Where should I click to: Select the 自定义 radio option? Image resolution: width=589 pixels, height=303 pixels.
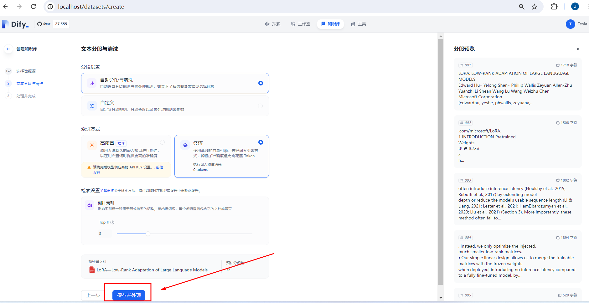click(x=260, y=106)
